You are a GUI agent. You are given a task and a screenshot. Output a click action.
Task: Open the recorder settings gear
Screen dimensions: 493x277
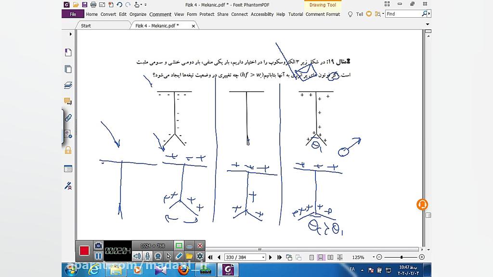coord(199,256)
